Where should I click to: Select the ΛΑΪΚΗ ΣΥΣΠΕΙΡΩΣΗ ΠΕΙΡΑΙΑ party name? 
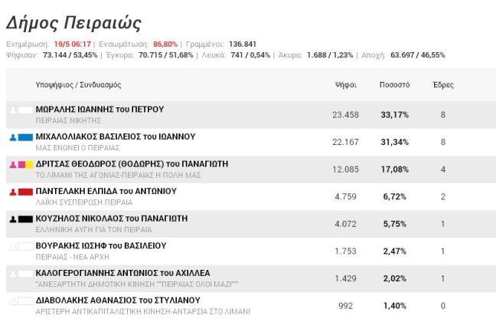(84, 202)
